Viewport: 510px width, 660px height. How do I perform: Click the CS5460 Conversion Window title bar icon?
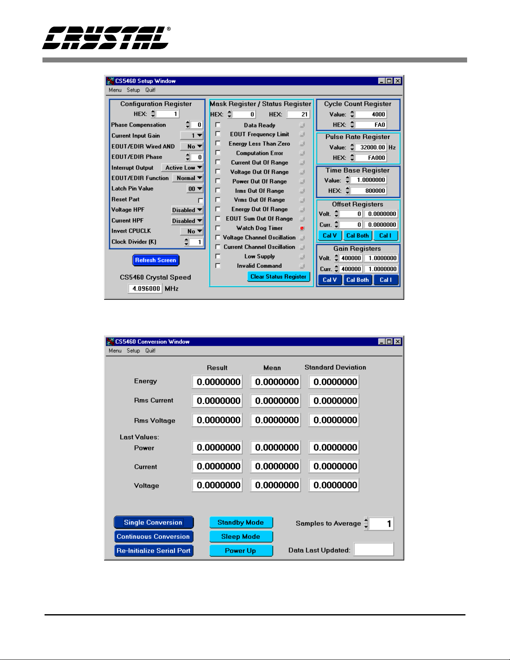110,341
